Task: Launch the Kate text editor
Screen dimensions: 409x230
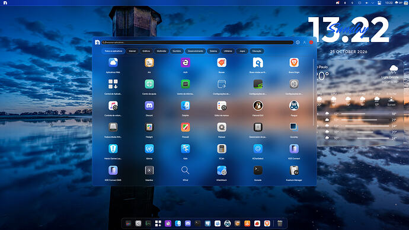Action: (x=185, y=149)
